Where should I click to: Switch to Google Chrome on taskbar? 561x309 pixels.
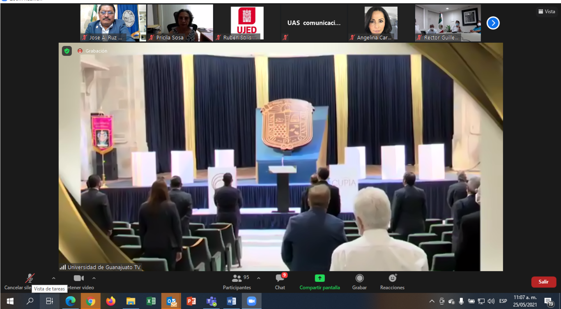[x=91, y=301]
